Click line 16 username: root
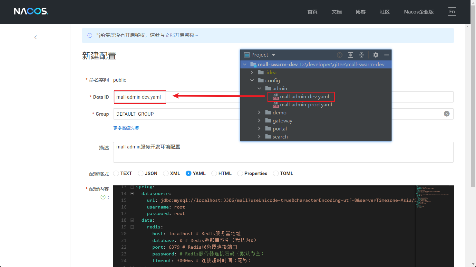This screenshot has height=267, width=476. coord(166,207)
